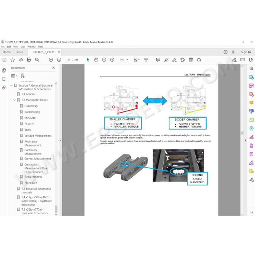
Task: Collapse 7.2 Multimeter Basics bookmark
Action: [x=15, y=100]
